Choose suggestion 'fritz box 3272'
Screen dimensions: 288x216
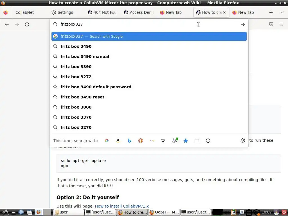149,77
